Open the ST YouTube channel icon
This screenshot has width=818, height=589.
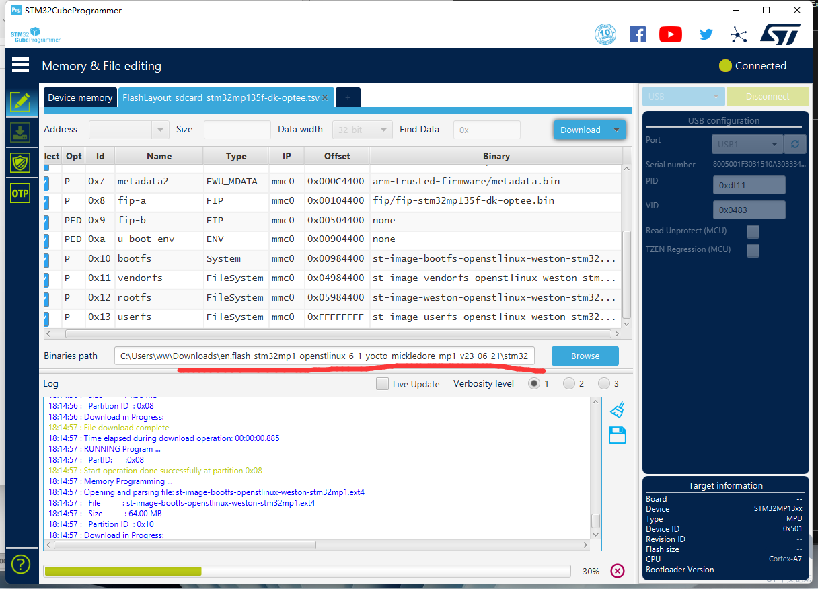(671, 34)
